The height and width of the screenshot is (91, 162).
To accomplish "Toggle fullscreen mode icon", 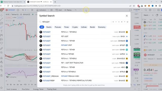I will pos(154,10).
